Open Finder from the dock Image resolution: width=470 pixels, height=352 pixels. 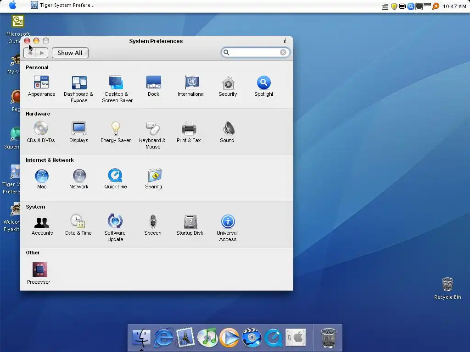pos(141,337)
